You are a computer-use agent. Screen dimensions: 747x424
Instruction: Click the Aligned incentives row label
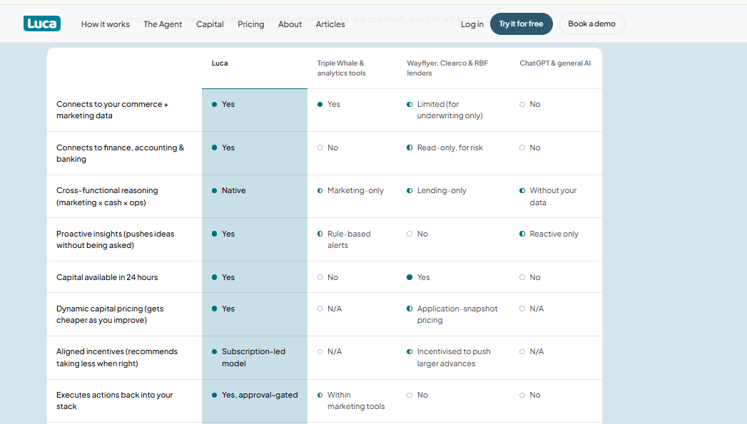click(117, 358)
